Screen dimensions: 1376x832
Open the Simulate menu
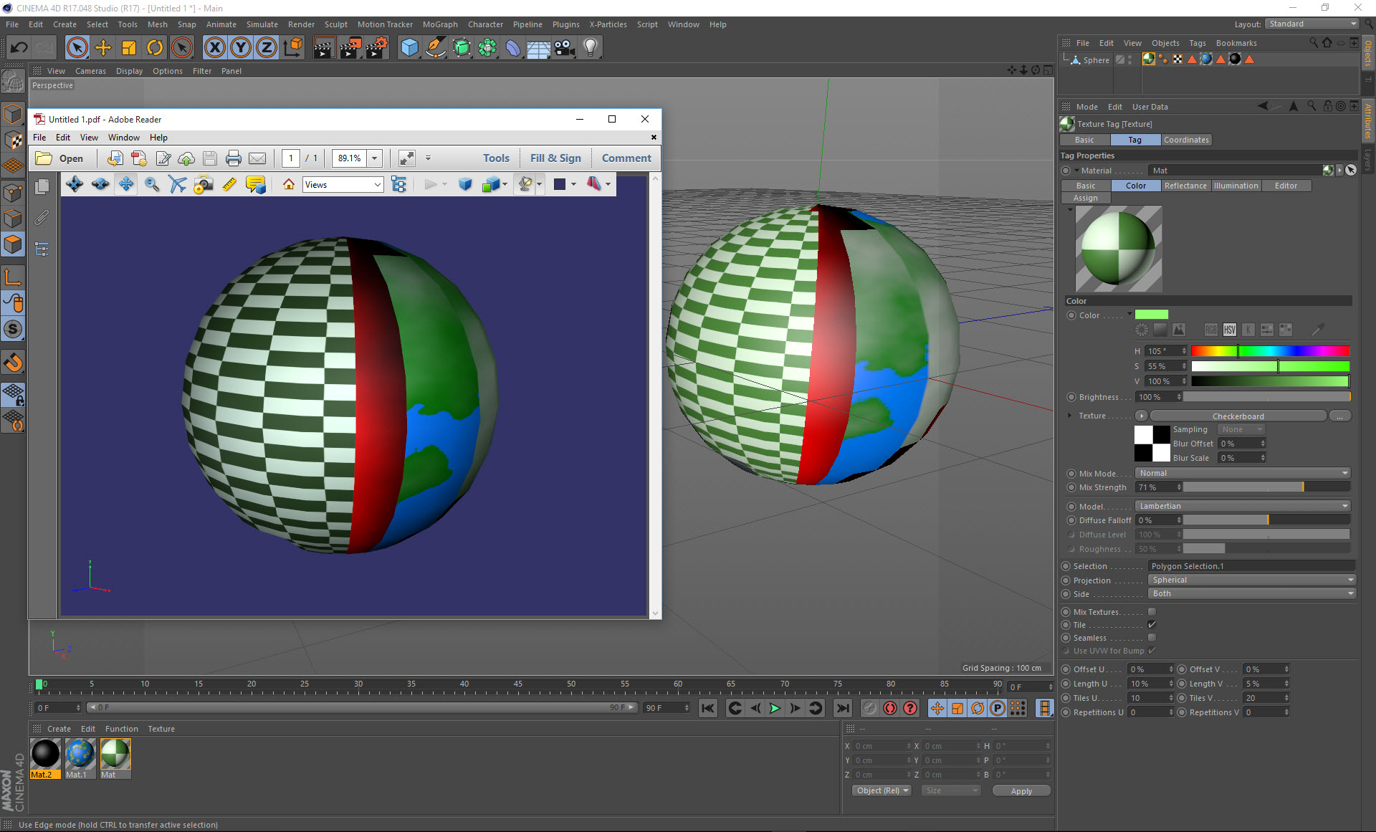pyautogui.click(x=262, y=24)
